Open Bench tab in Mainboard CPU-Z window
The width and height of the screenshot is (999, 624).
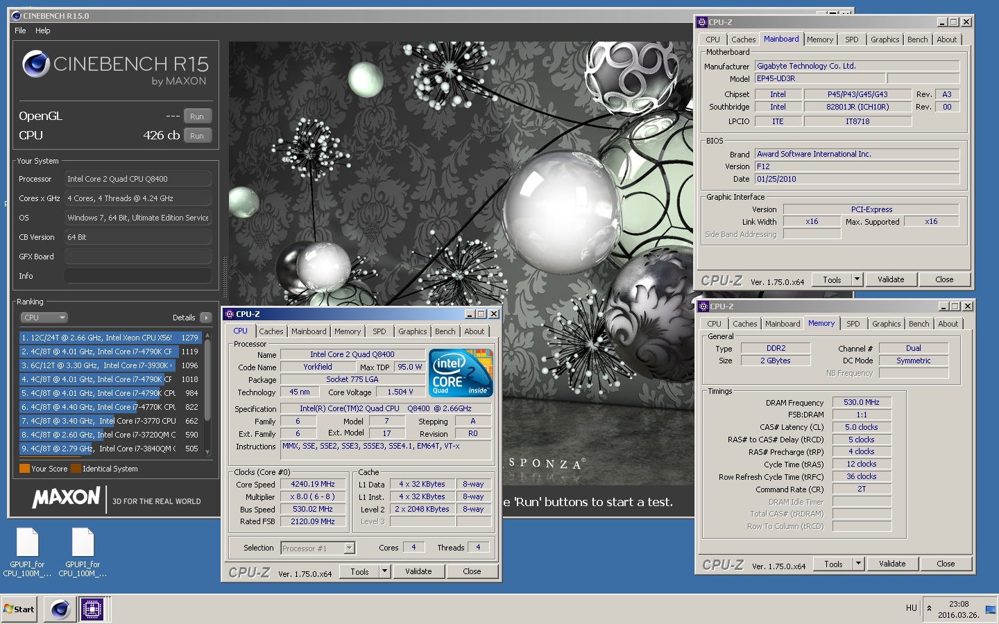tap(918, 40)
